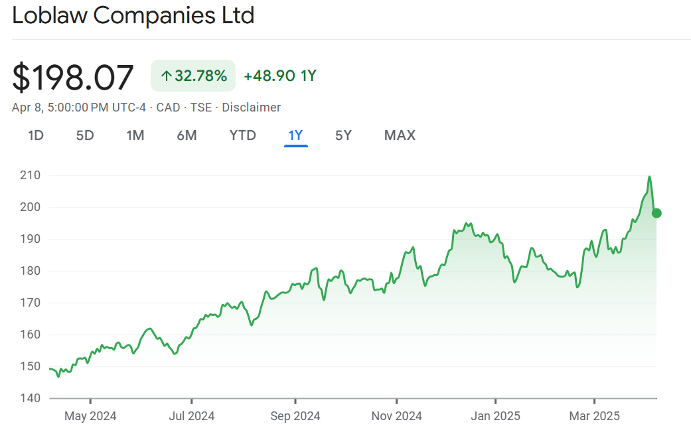The image size is (691, 442).
Task: Select the YTD range tab
Action: (242, 135)
